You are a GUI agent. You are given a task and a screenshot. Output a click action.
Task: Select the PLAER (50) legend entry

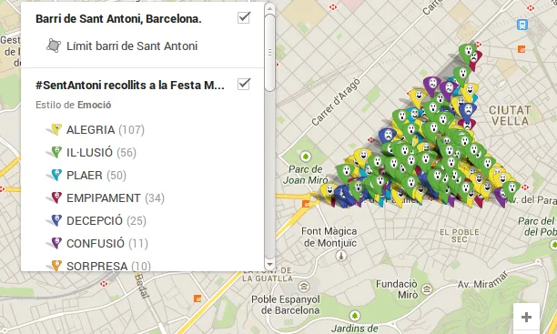coord(96,175)
